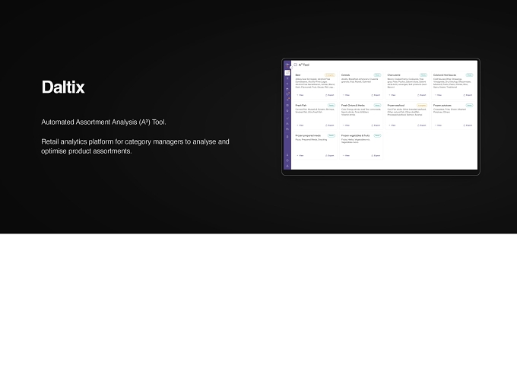Click the orange status badge on Beer card
The image size is (517, 365).
click(330, 75)
